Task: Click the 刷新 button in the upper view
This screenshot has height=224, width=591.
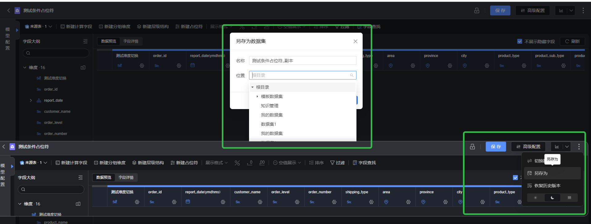Action: (x=572, y=41)
